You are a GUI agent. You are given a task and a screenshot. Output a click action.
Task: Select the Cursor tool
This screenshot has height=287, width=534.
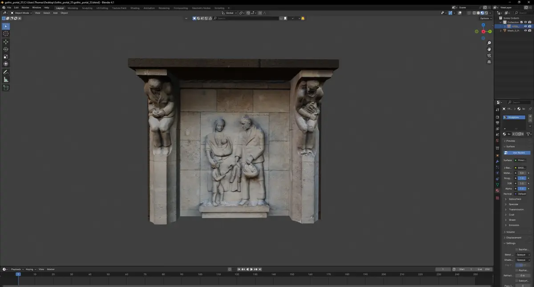(6, 34)
